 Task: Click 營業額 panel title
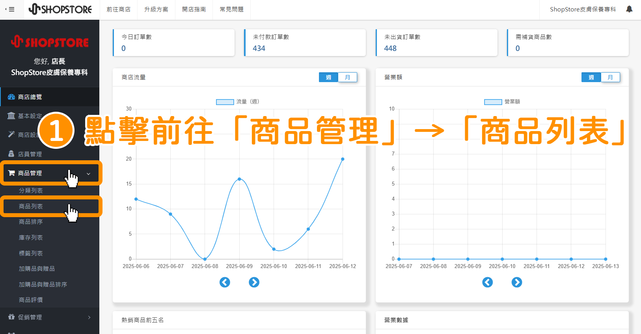393,77
